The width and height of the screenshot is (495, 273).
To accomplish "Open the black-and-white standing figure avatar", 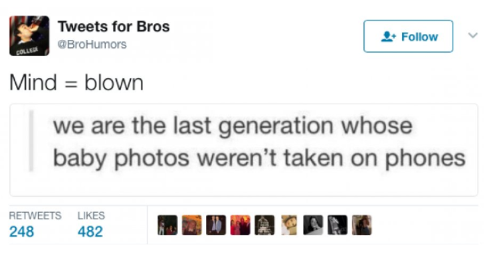I will [x=338, y=225].
